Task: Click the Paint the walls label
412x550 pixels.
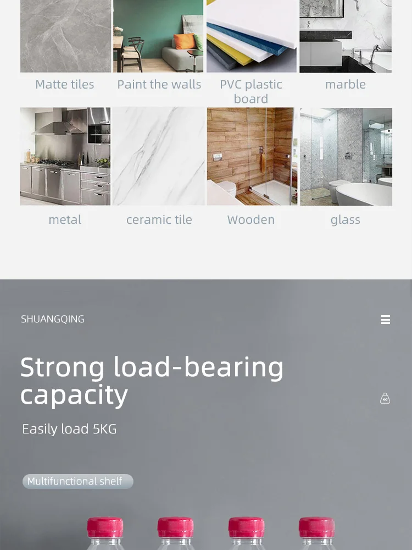Action: coord(159,85)
